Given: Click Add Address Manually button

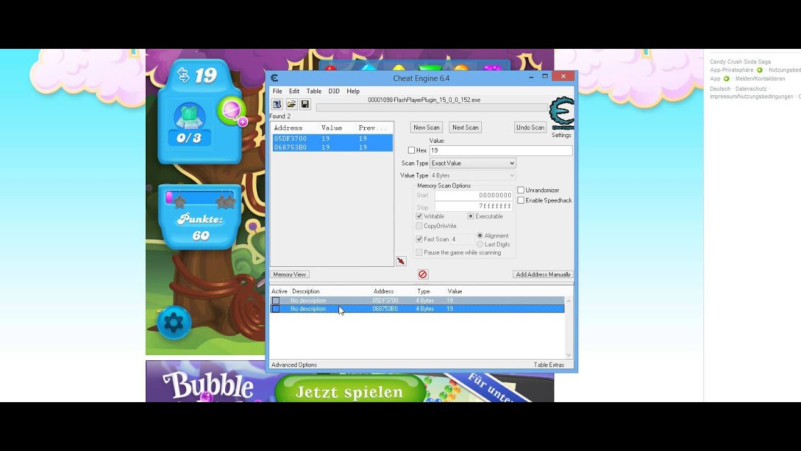Looking at the screenshot, I should [543, 274].
